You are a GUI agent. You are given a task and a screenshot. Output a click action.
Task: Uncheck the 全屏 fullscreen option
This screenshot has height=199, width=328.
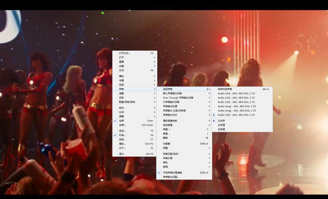coord(135,121)
